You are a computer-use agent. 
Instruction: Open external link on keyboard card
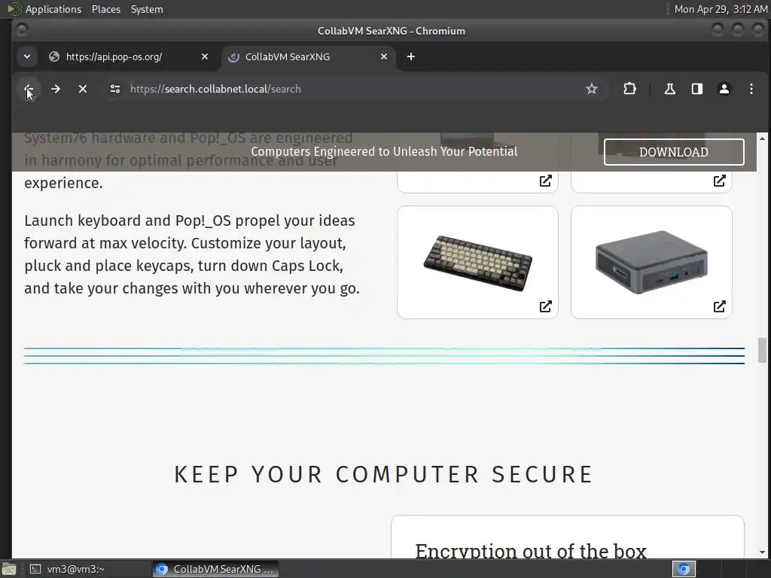click(545, 307)
